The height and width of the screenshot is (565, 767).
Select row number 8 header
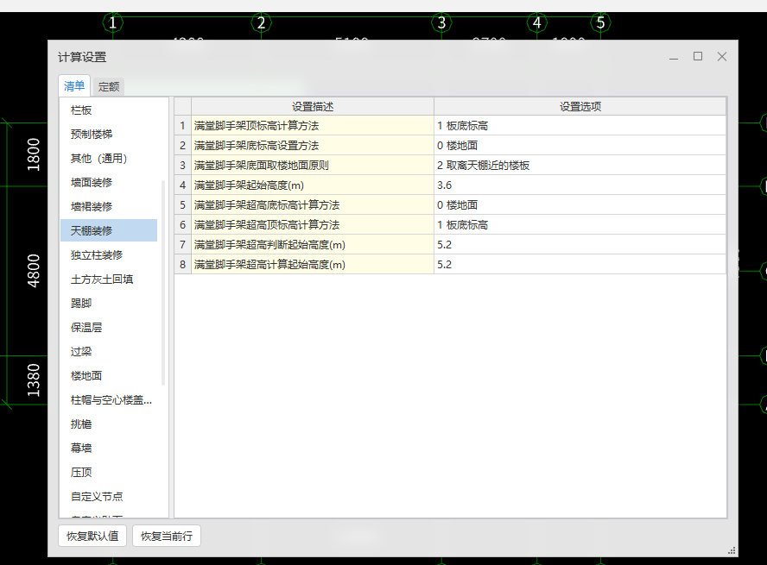tap(182, 265)
